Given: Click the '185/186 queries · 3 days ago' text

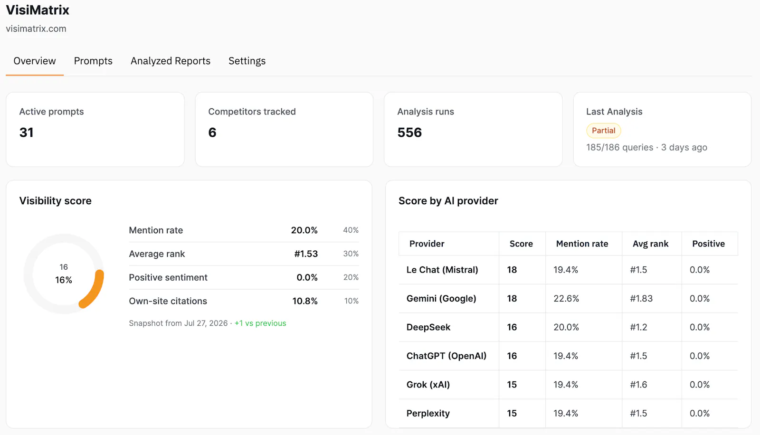Looking at the screenshot, I should tap(646, 148).
